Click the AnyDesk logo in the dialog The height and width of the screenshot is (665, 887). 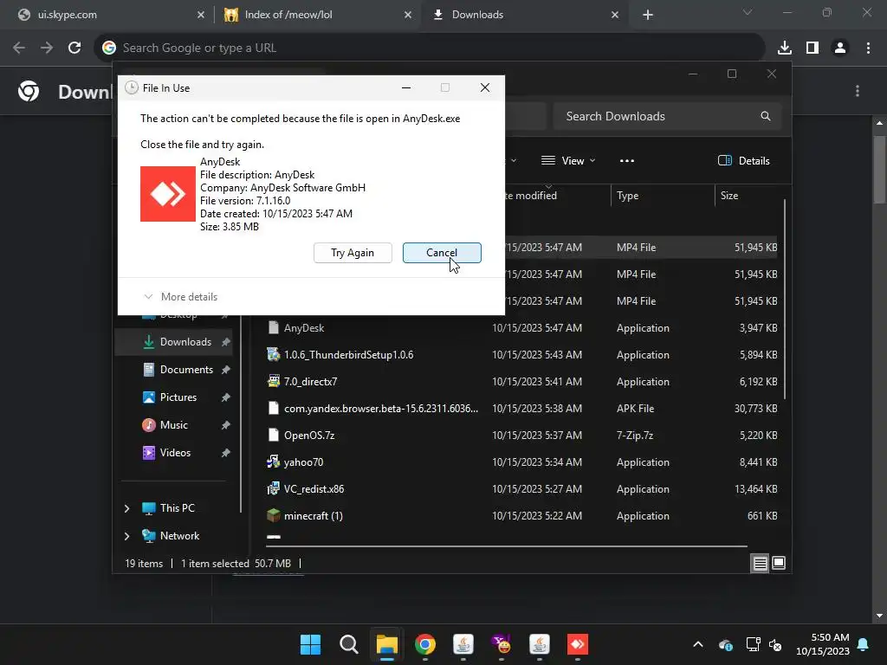pyautogui.click(x=168, y=194)
